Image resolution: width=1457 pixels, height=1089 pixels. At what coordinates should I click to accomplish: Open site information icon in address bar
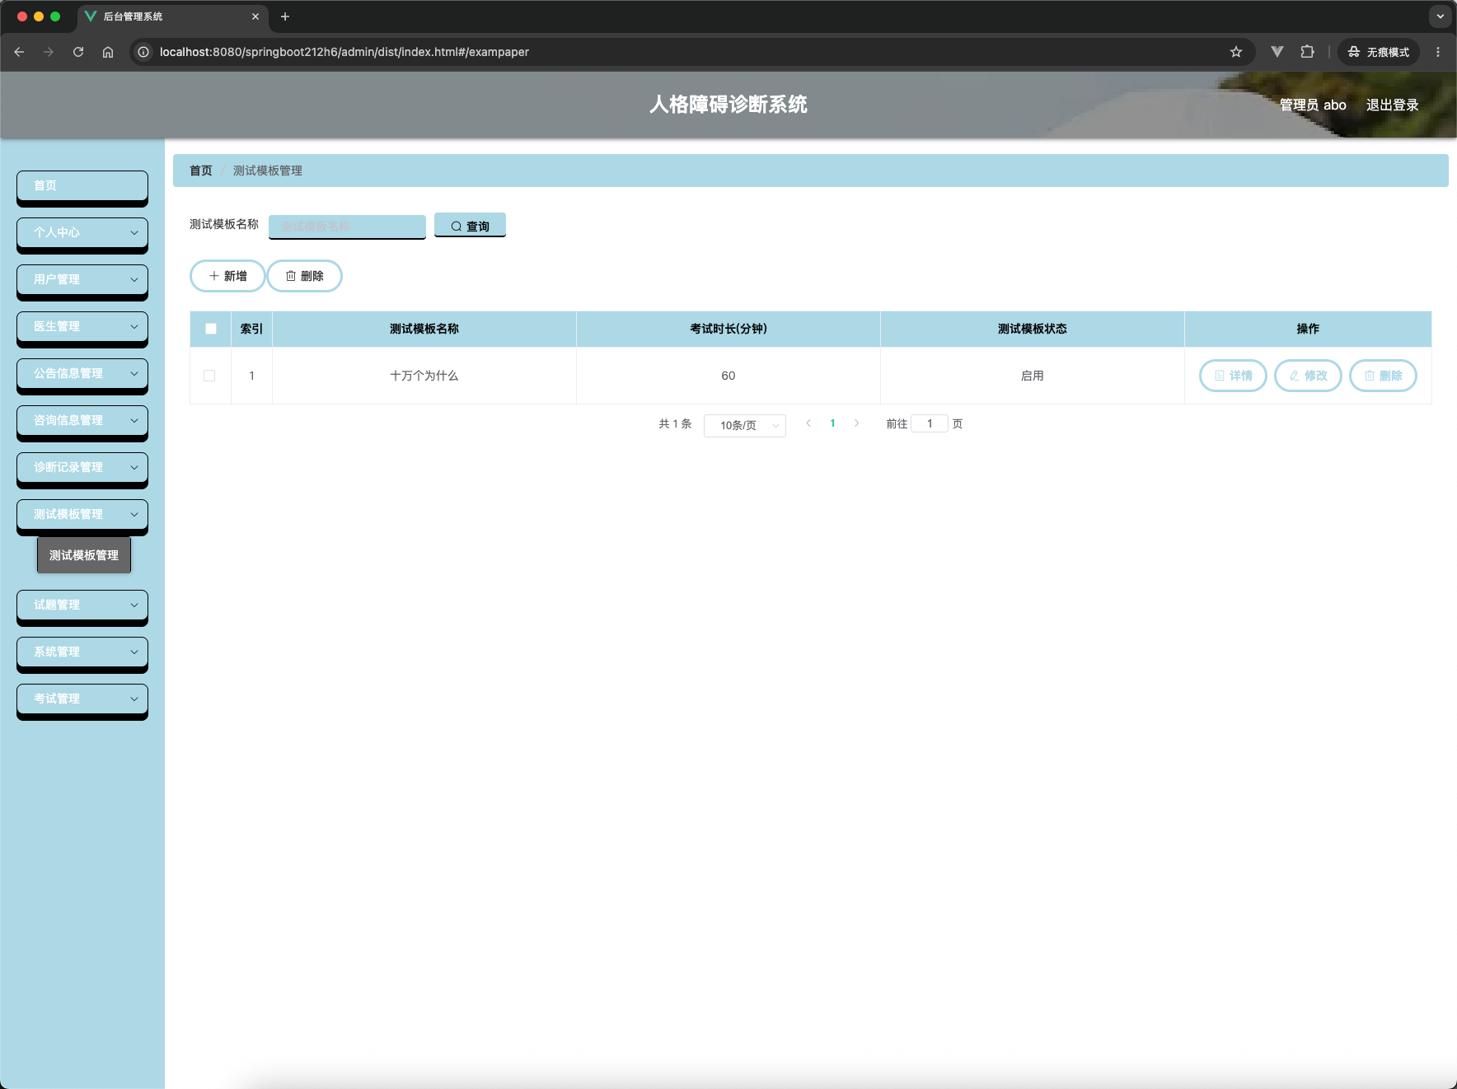click(143, 52)
